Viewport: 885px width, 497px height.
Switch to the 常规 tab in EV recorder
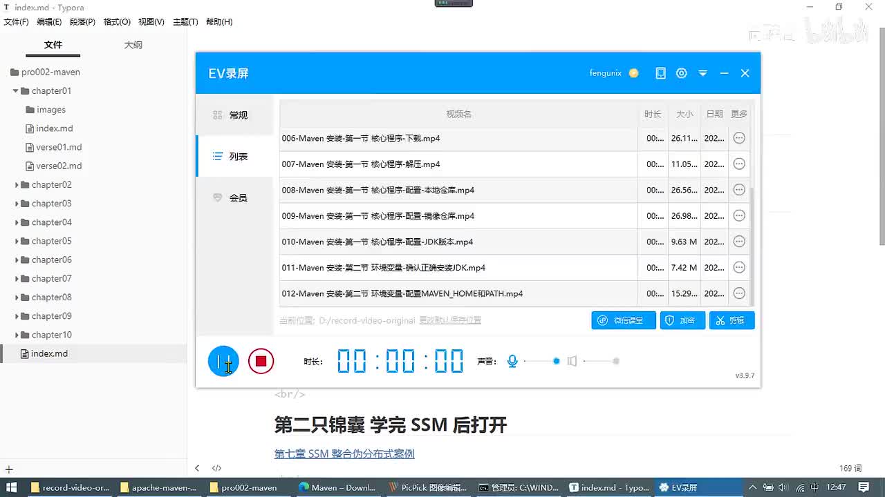235,115
